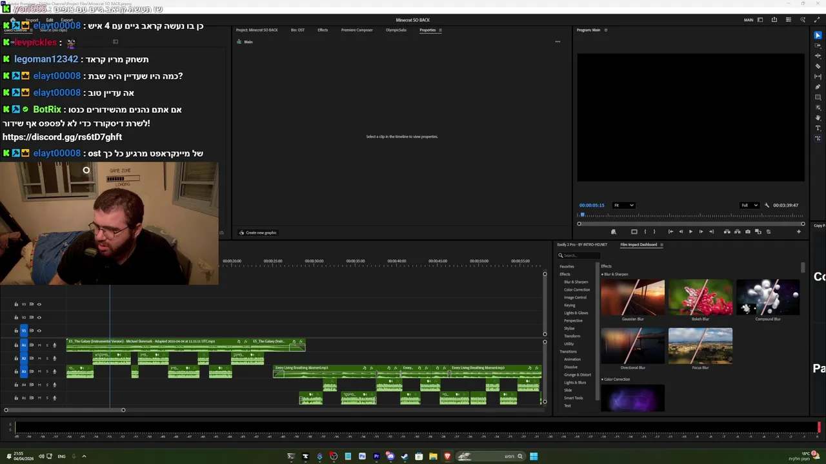This screenshot has width=826, height=464.
Task: Open the Program monitor wrench settings
Action: [767, 205]
